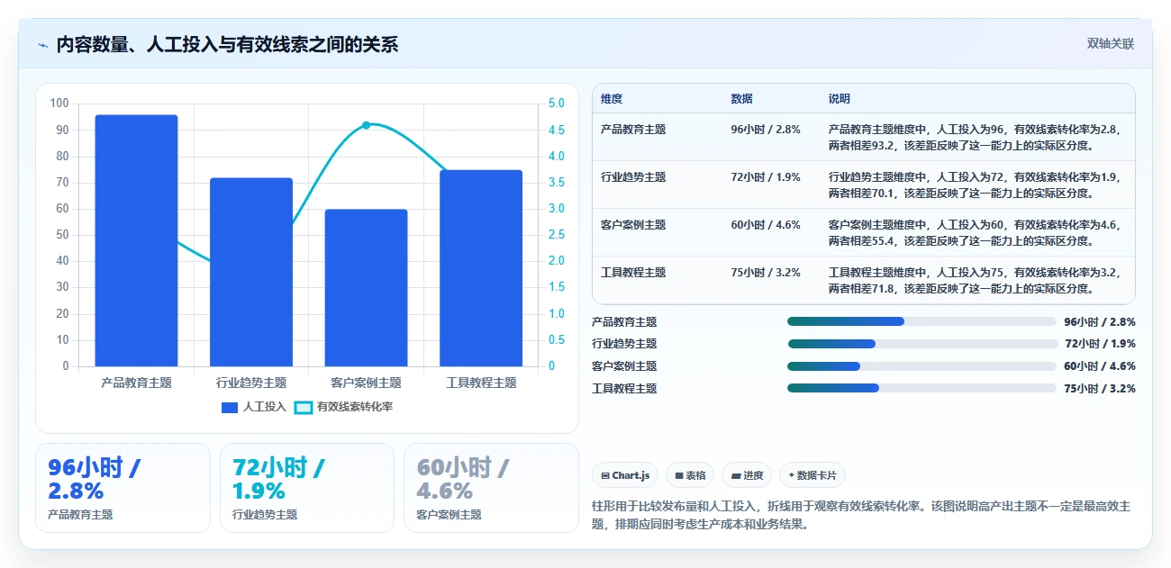Click the 72小时 / 1.9% table cell

[x=766, y=177]
